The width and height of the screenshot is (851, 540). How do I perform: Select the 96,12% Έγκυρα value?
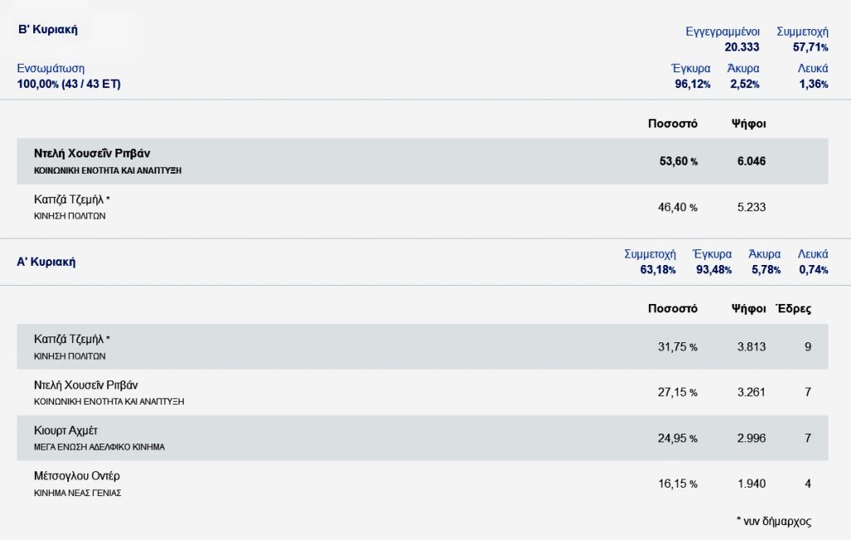(692, 84)
